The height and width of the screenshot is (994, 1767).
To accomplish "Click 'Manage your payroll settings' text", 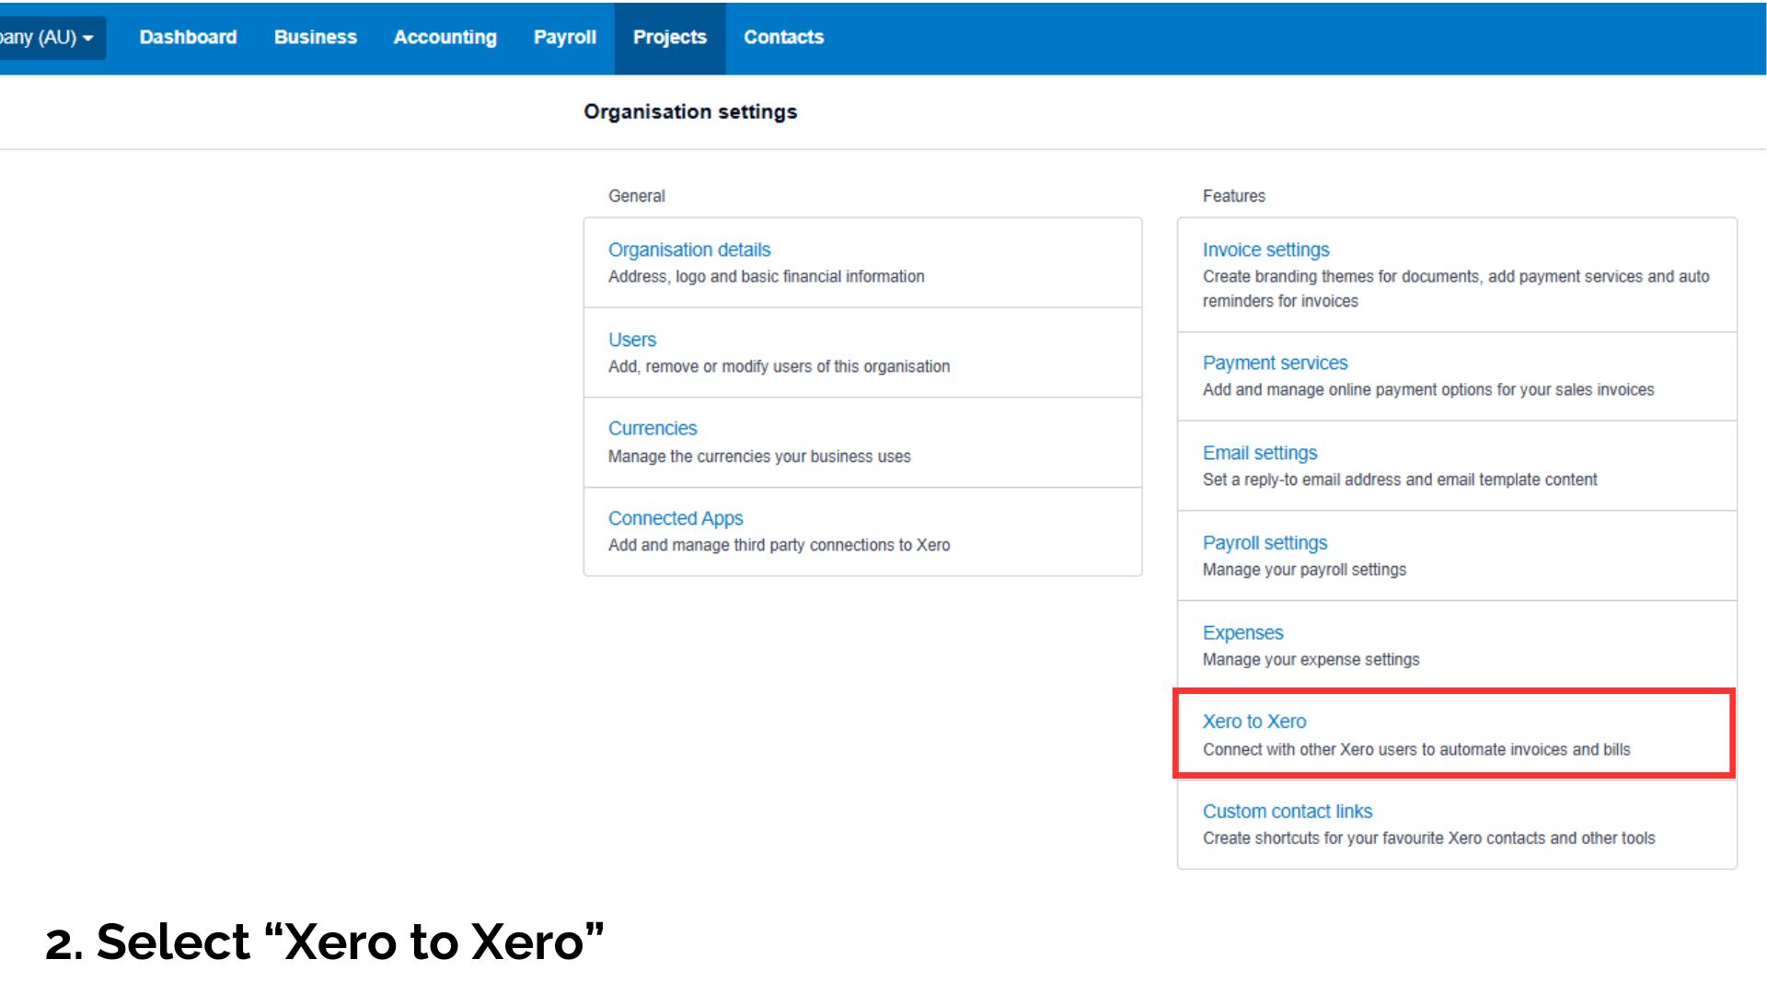I will [x=1304, y=570].
